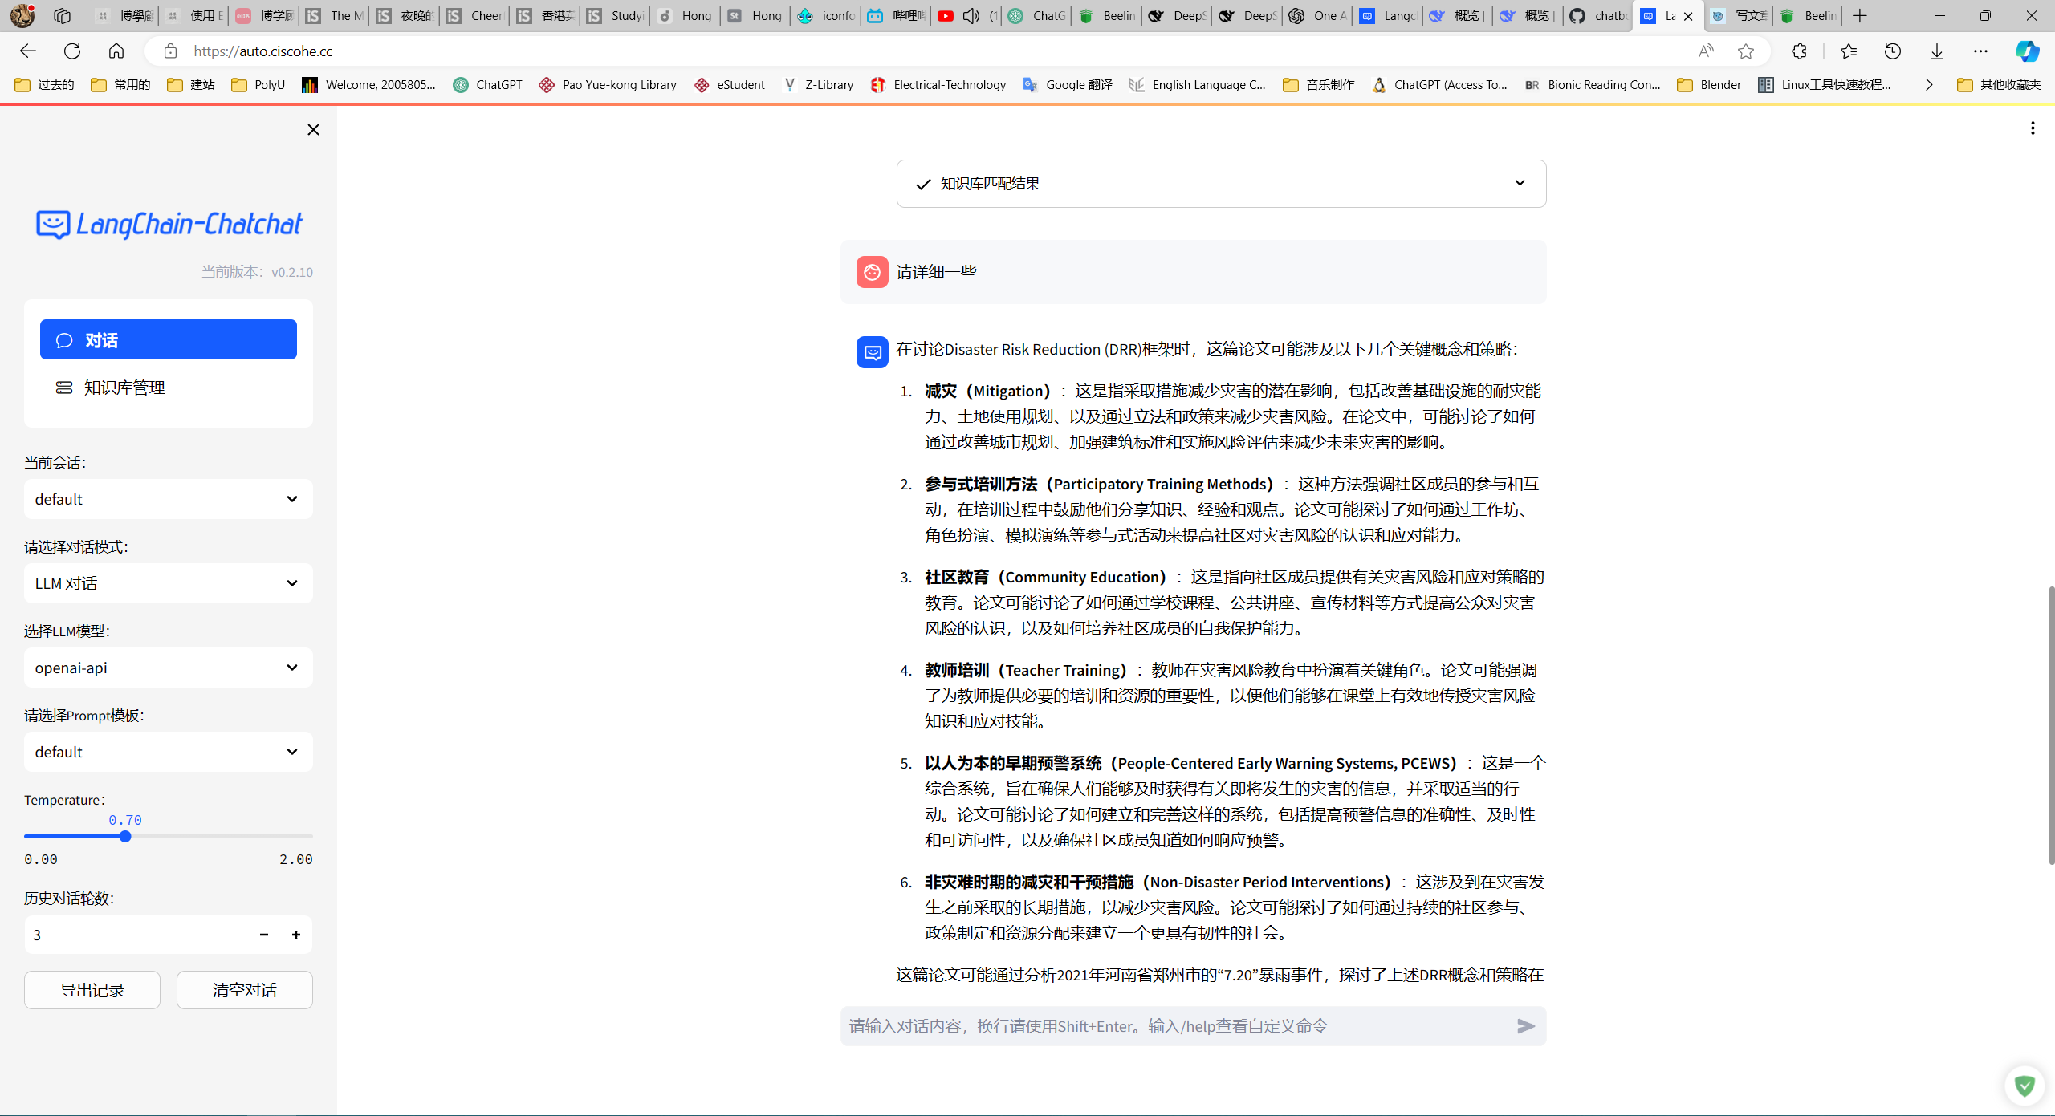This screenshot has width=2055, height=1116.
Task: Increase history rounds with the plus button
Action: click(x=296, y=935)
